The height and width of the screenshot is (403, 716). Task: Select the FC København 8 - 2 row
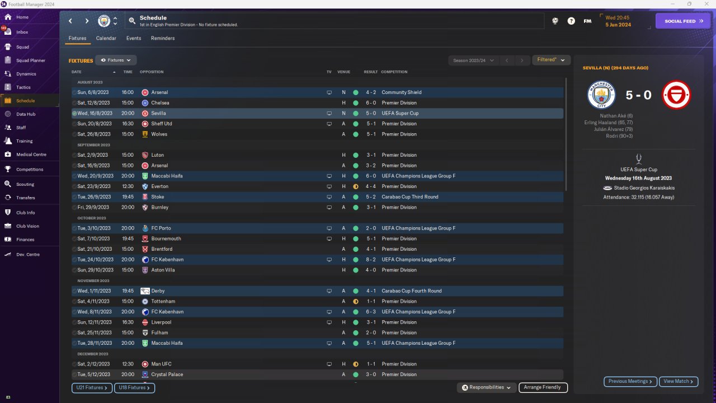click(x=317, y=260)
